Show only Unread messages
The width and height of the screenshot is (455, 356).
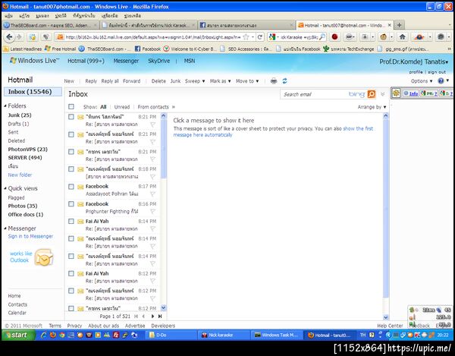click(122, 107)
